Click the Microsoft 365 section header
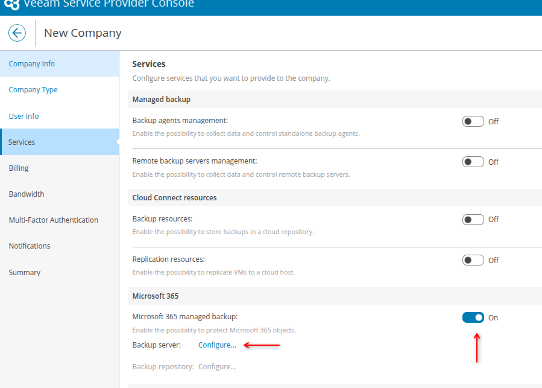Viewport: 542px width, 388px height. click(156, 296)
